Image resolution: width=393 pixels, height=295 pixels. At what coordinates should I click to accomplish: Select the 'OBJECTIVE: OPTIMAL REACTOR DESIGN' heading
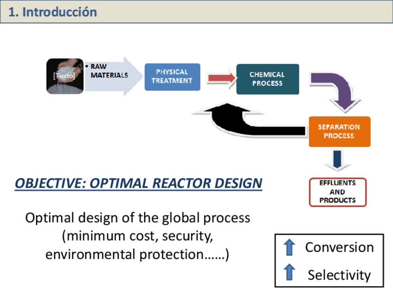(138, 183)
